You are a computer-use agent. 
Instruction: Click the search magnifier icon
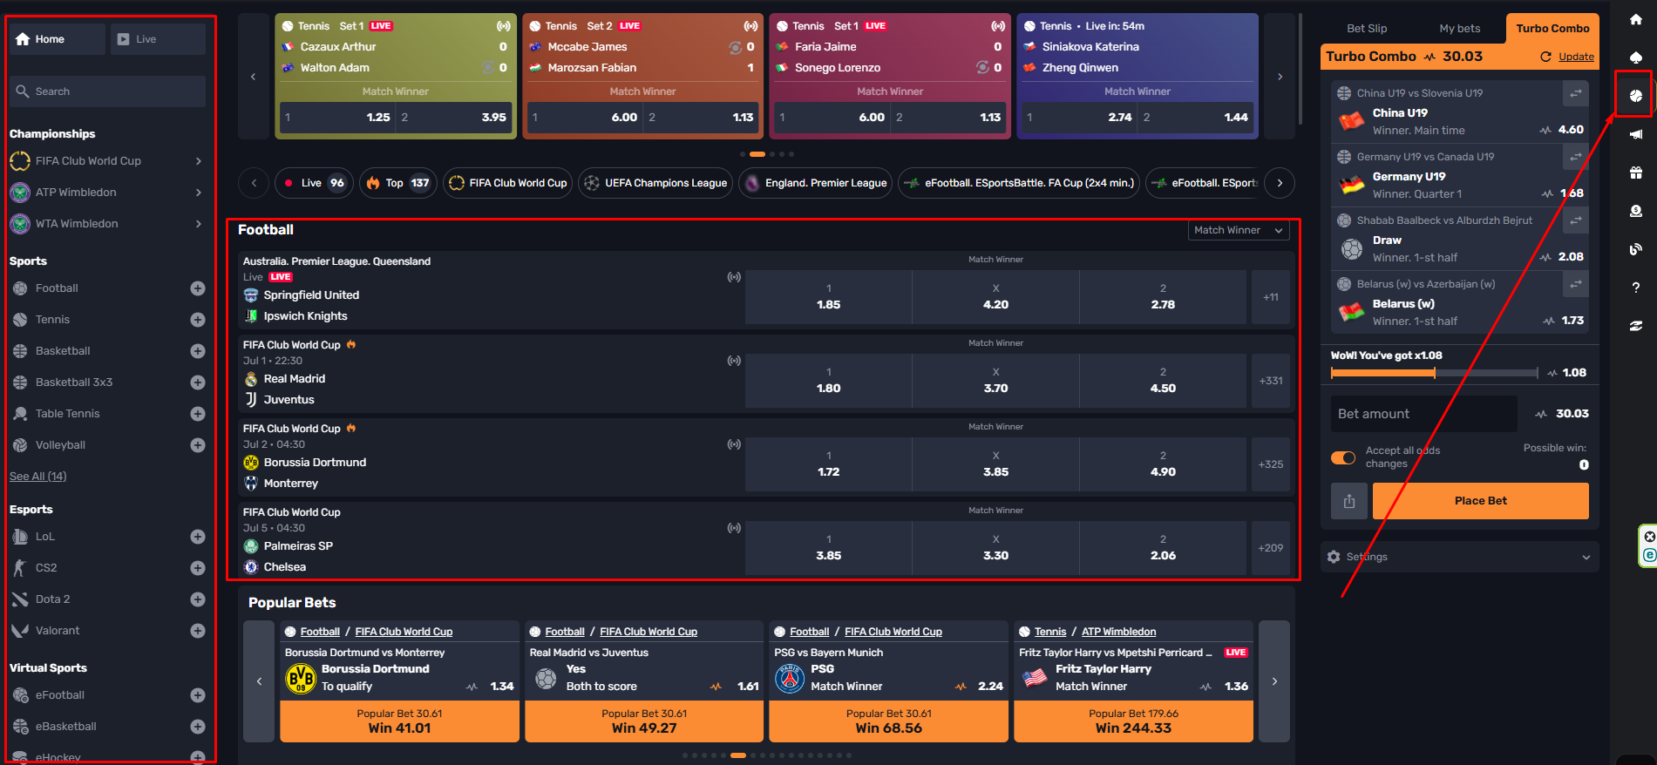point(22,91)
